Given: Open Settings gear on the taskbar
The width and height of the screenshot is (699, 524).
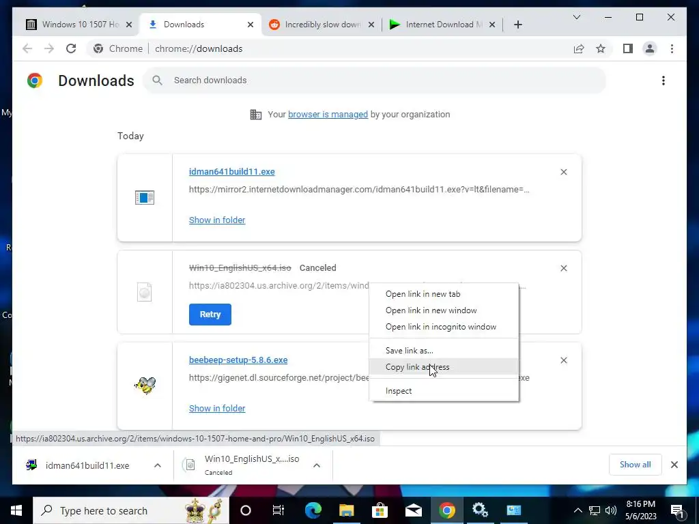Looking at the screenshot, I should (480, 510).
